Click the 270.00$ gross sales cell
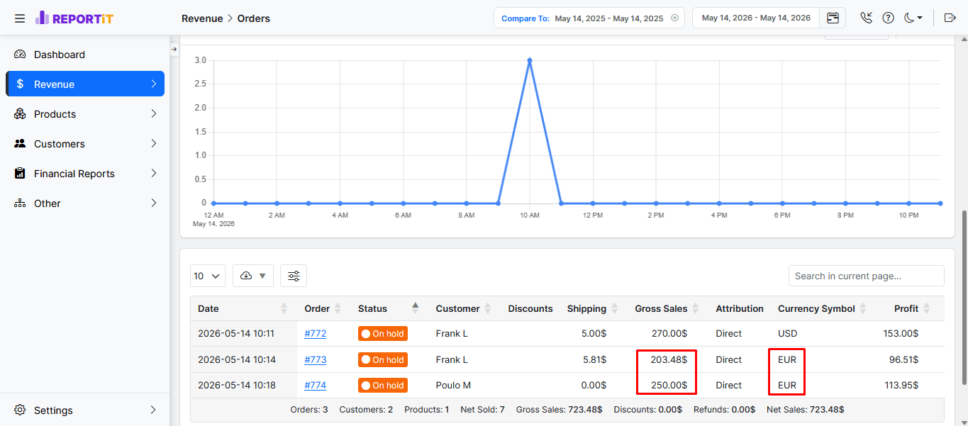This screenshot has width=968, height=426. pyautogui.click(x=669, y=333)
